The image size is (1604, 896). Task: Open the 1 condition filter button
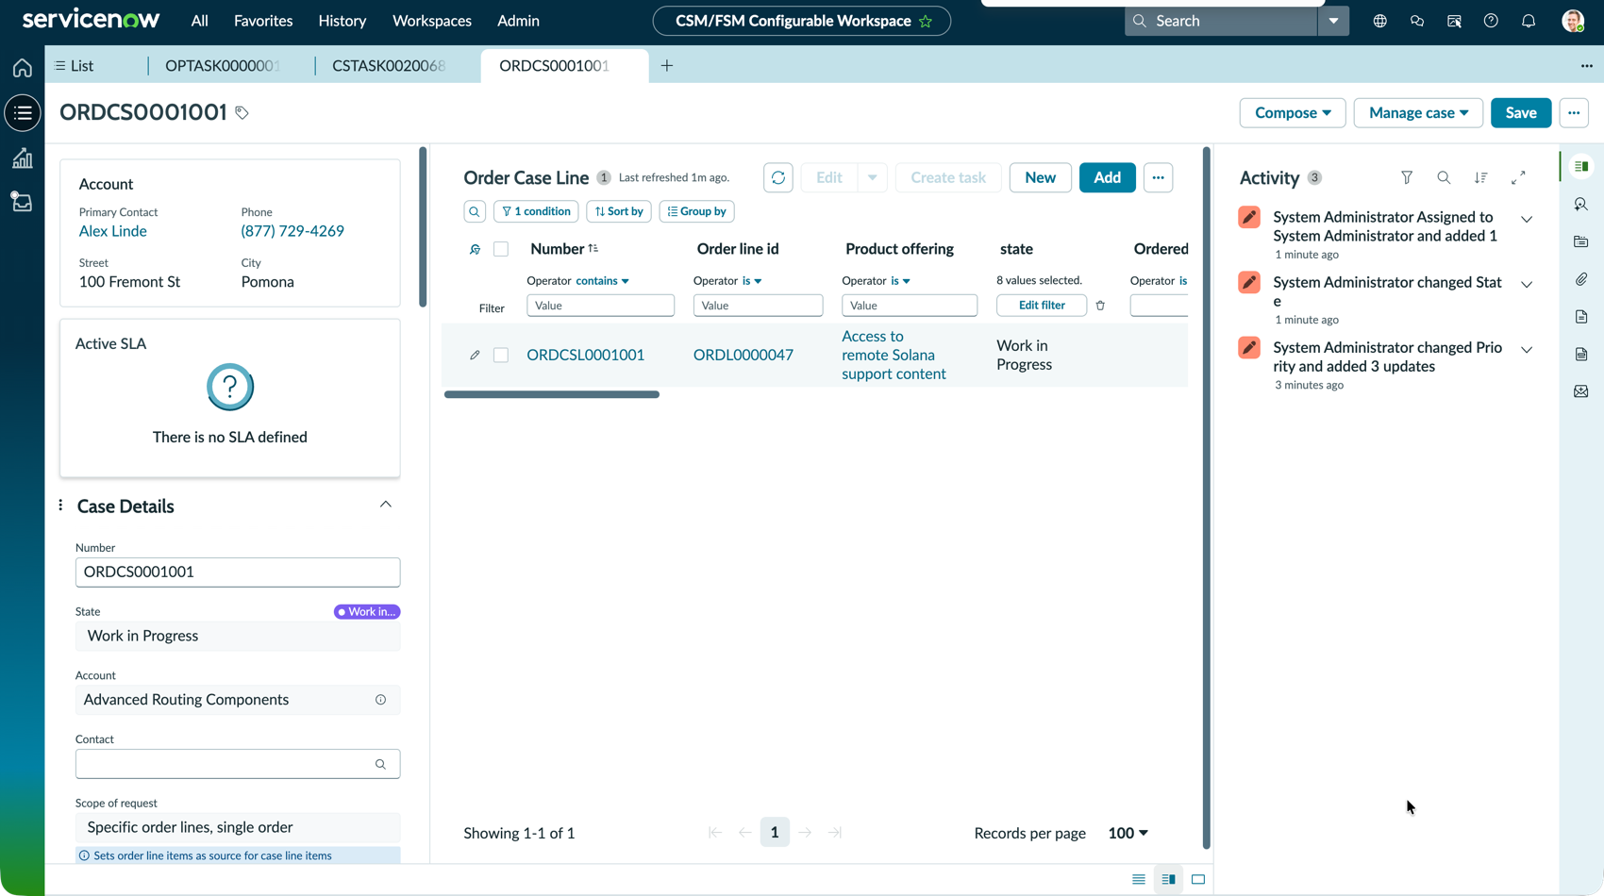[536, 211]
